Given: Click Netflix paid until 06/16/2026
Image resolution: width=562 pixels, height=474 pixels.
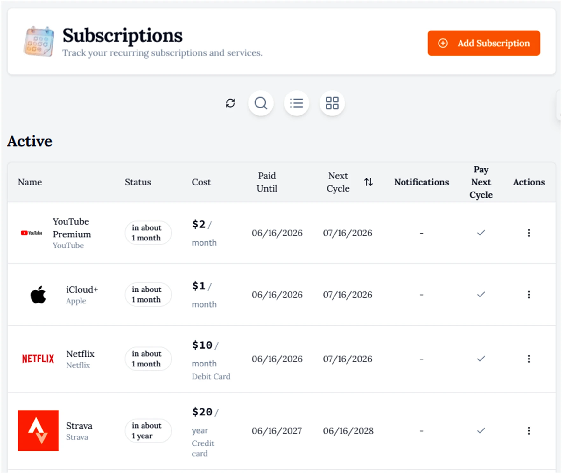Looking at the screenshot, I should (x=277, y=359).
